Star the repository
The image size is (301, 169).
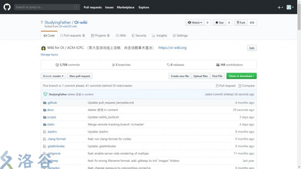click(219, 23)
